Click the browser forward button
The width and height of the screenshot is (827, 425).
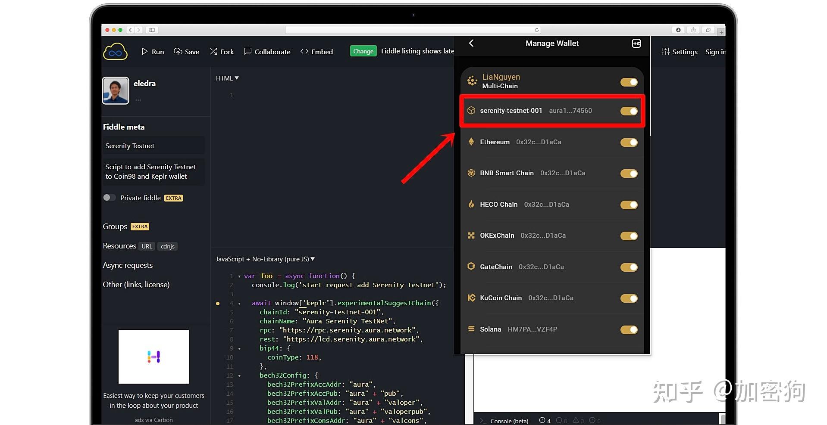click(138, 30)
